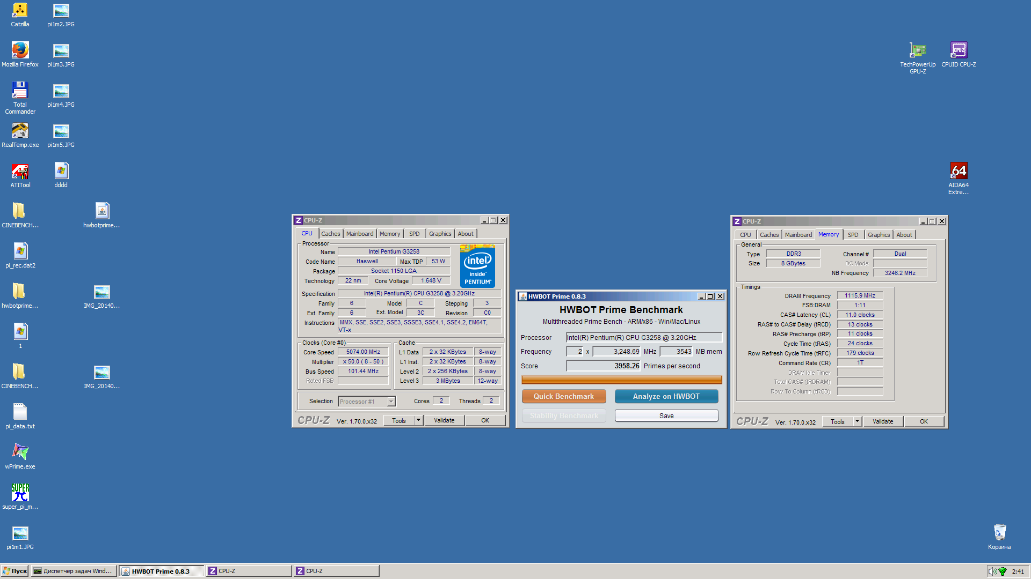Expand Tools dropdown arrow in right CPU-Z
The image size is (1031, 579).
tap(857, 421)
